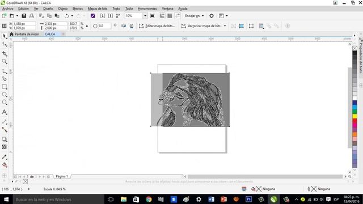This screenshot has height=204, width=363.
Task: Toggle the Show grid button
Action: [170, 16]
